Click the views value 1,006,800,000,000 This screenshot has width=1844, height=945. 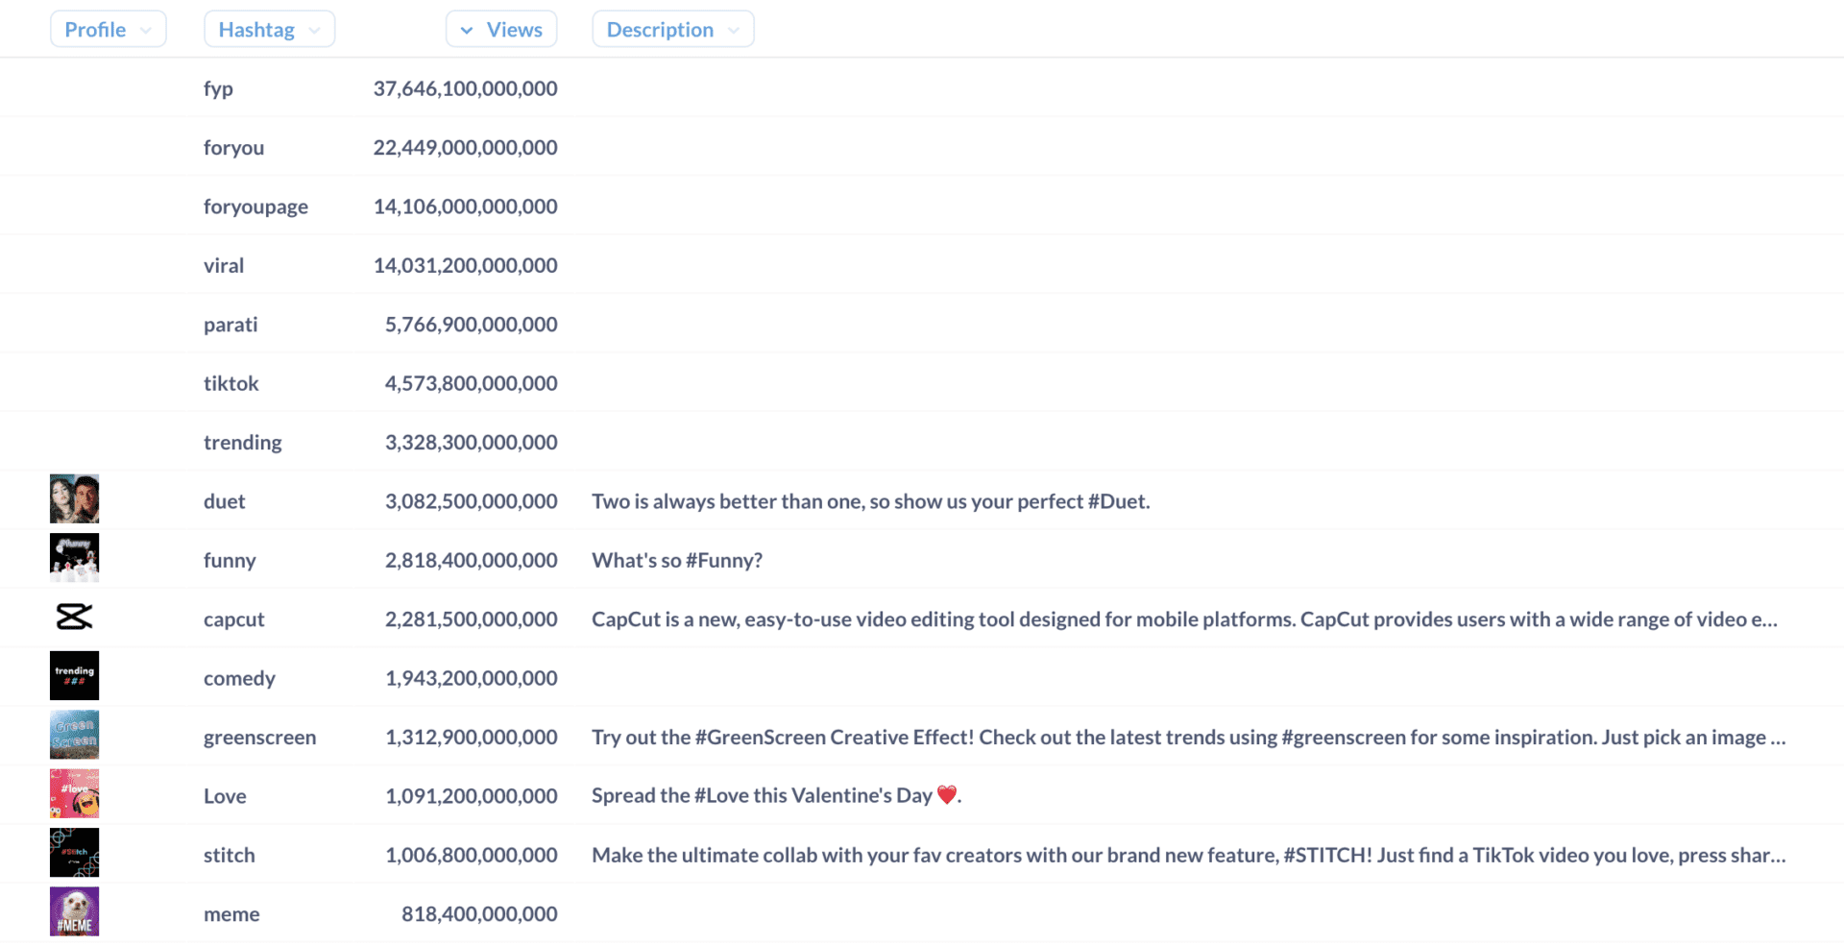click(x=472, y=855)
